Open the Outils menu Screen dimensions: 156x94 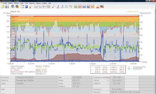[x=22, y=3]
